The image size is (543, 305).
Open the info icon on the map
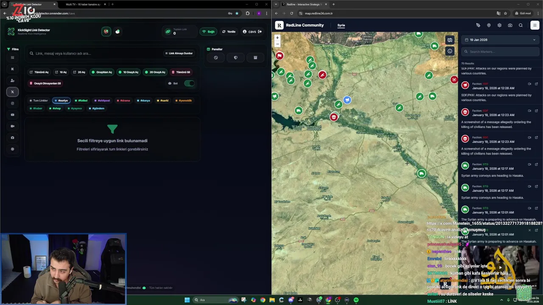click(450, 51)
